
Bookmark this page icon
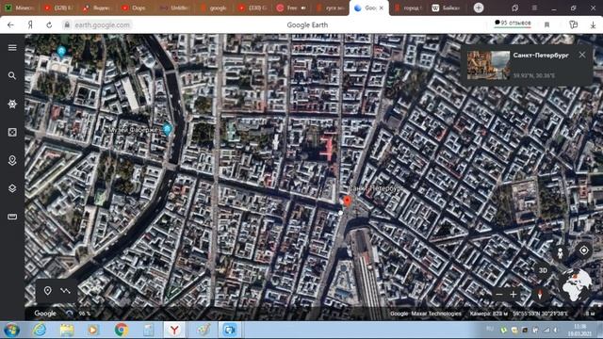coord(546,25)
